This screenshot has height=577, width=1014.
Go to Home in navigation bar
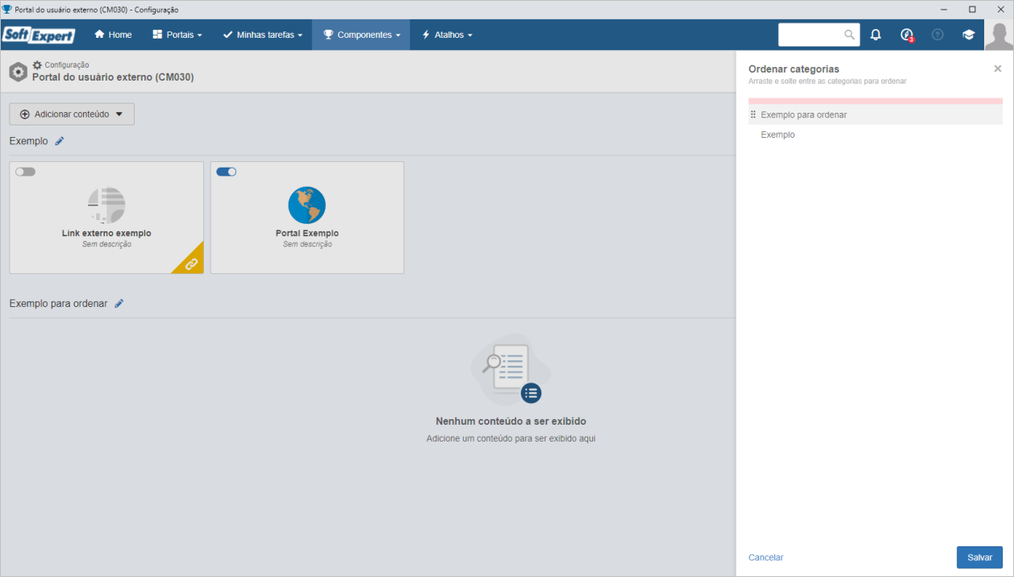coord(113,35)
